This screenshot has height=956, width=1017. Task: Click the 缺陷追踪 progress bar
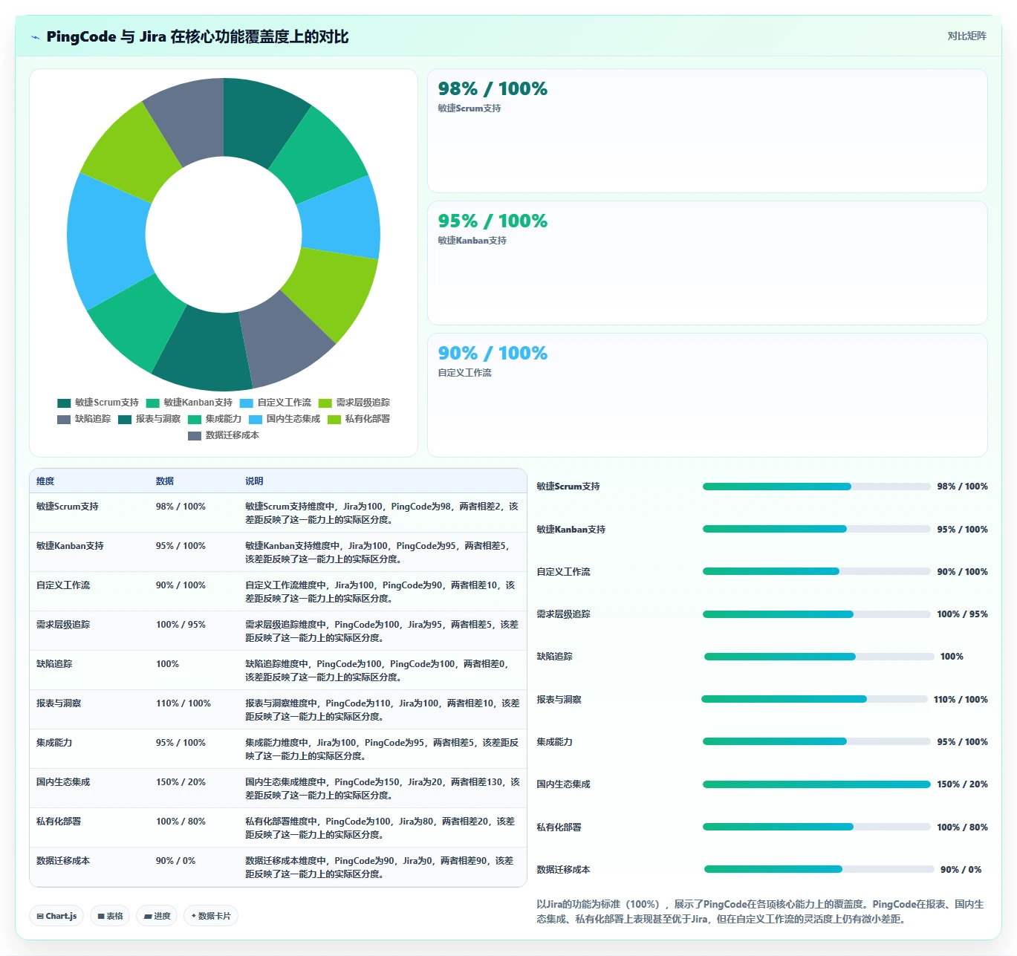tap(819, 657)
